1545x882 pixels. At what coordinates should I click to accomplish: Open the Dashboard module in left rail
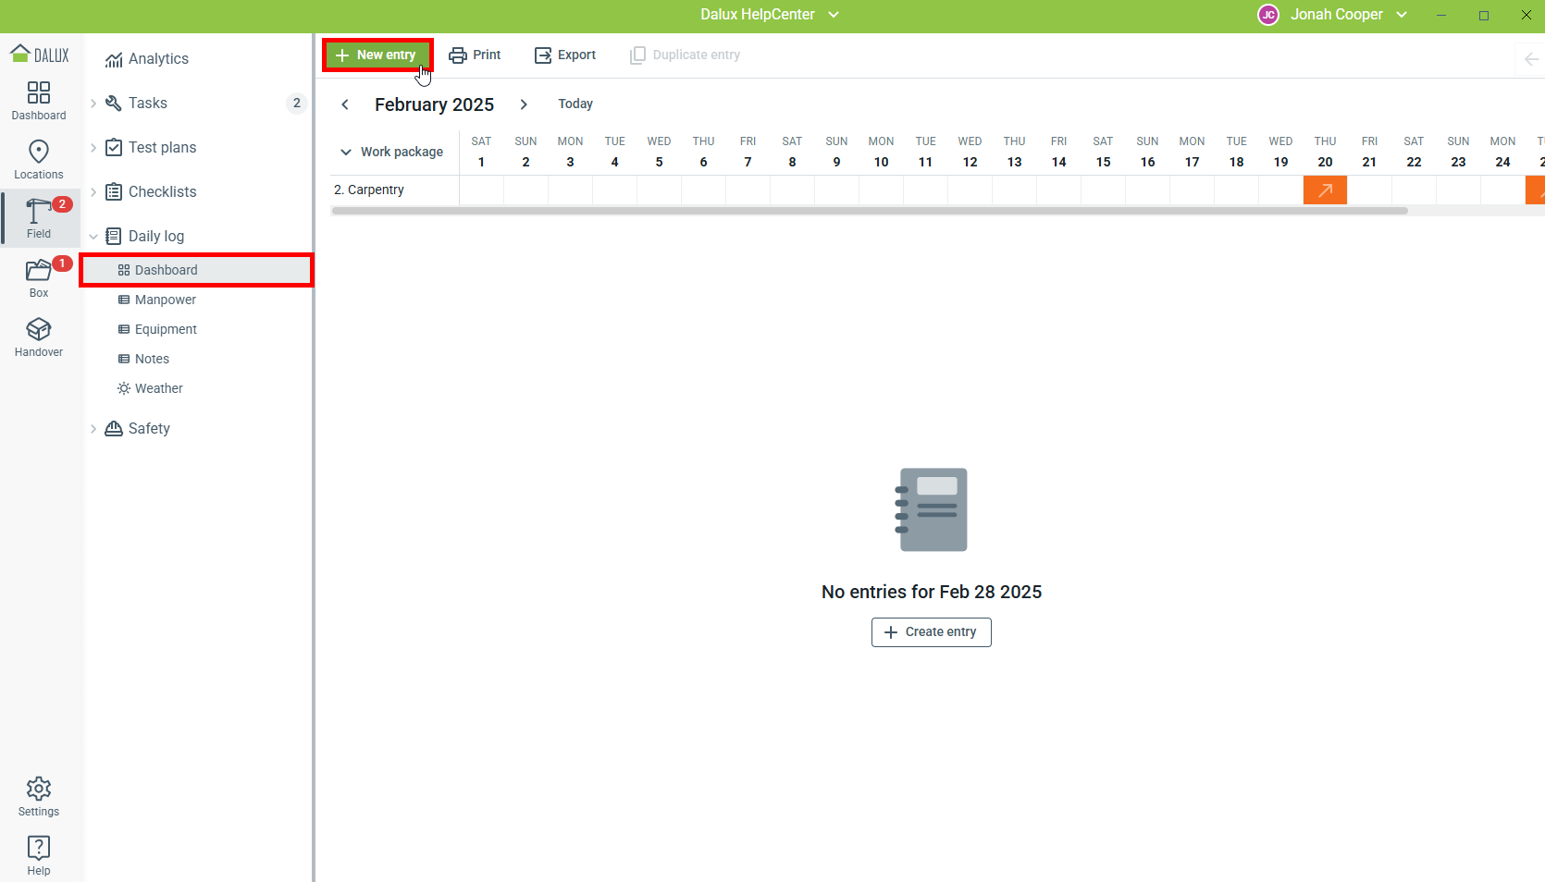click(x=39, y=100)
